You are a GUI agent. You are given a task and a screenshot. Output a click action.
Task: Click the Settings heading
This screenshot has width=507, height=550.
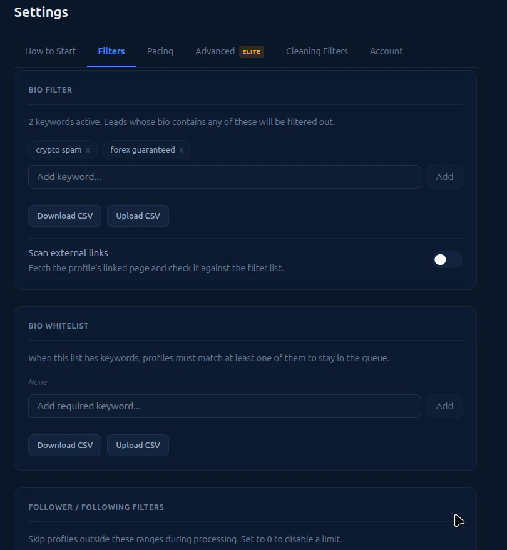(x=41, y=12)
